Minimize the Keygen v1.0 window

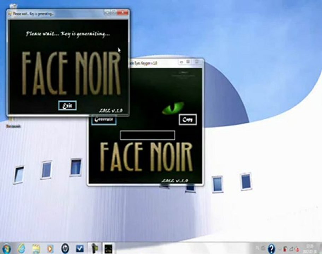(181, 62)
